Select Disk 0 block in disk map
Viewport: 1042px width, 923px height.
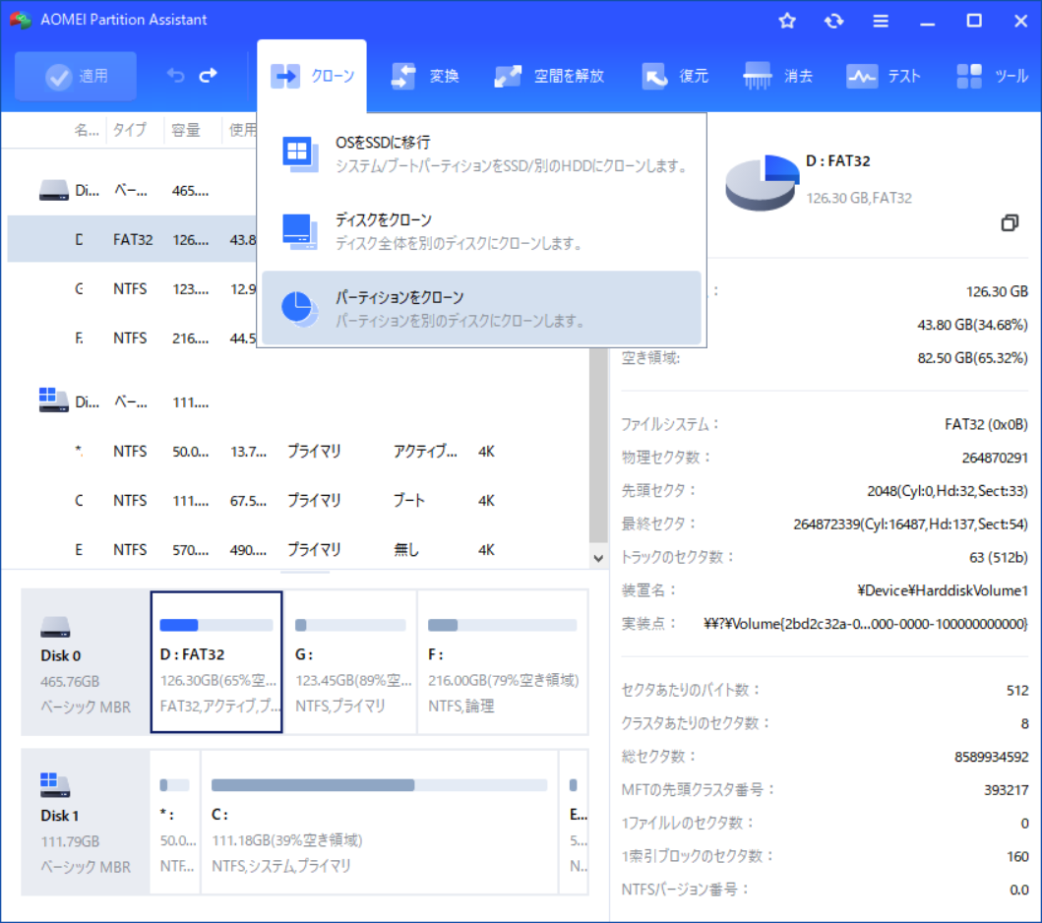pyautogui.click(x=86, y=662)
